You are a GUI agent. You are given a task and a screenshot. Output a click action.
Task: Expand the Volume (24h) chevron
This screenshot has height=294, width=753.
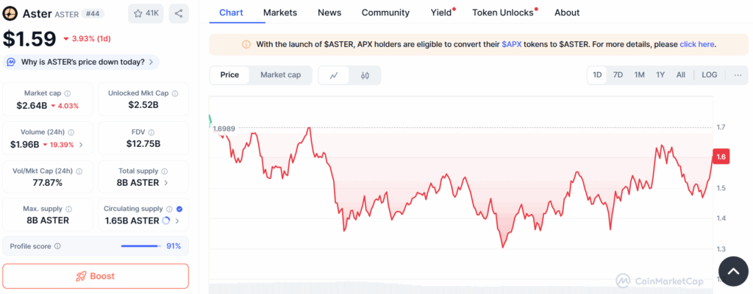(81, 145)
